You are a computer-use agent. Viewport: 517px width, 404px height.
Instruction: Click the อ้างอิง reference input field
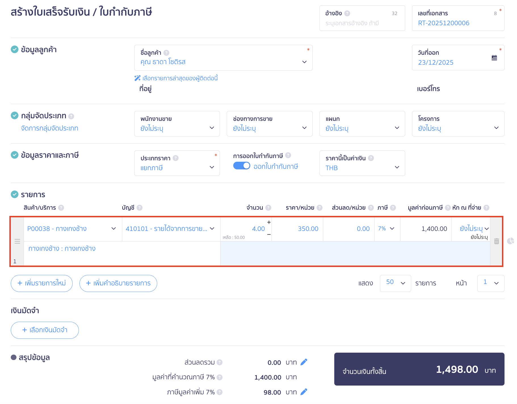[362, 23]
